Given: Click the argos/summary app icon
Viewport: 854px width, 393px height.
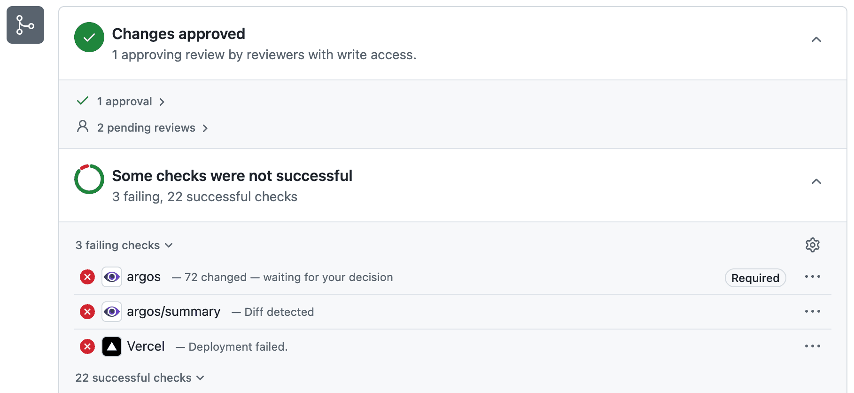Looking at the screenshot, I should pos(112,311).
